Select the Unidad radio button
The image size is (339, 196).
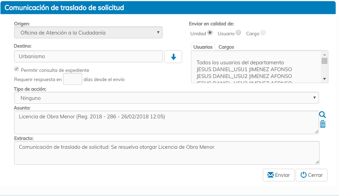click(x=210, y=33)
